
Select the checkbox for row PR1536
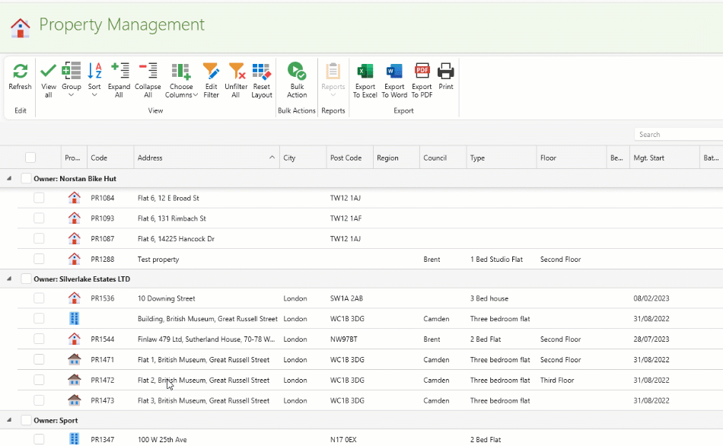pos(39,298)
